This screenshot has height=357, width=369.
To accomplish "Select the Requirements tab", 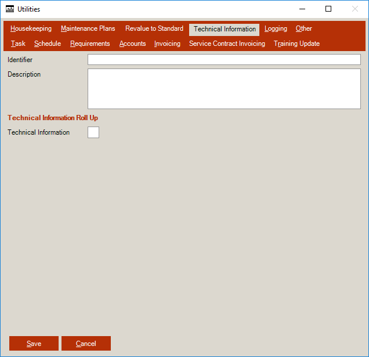I will (x=90, y=44).
